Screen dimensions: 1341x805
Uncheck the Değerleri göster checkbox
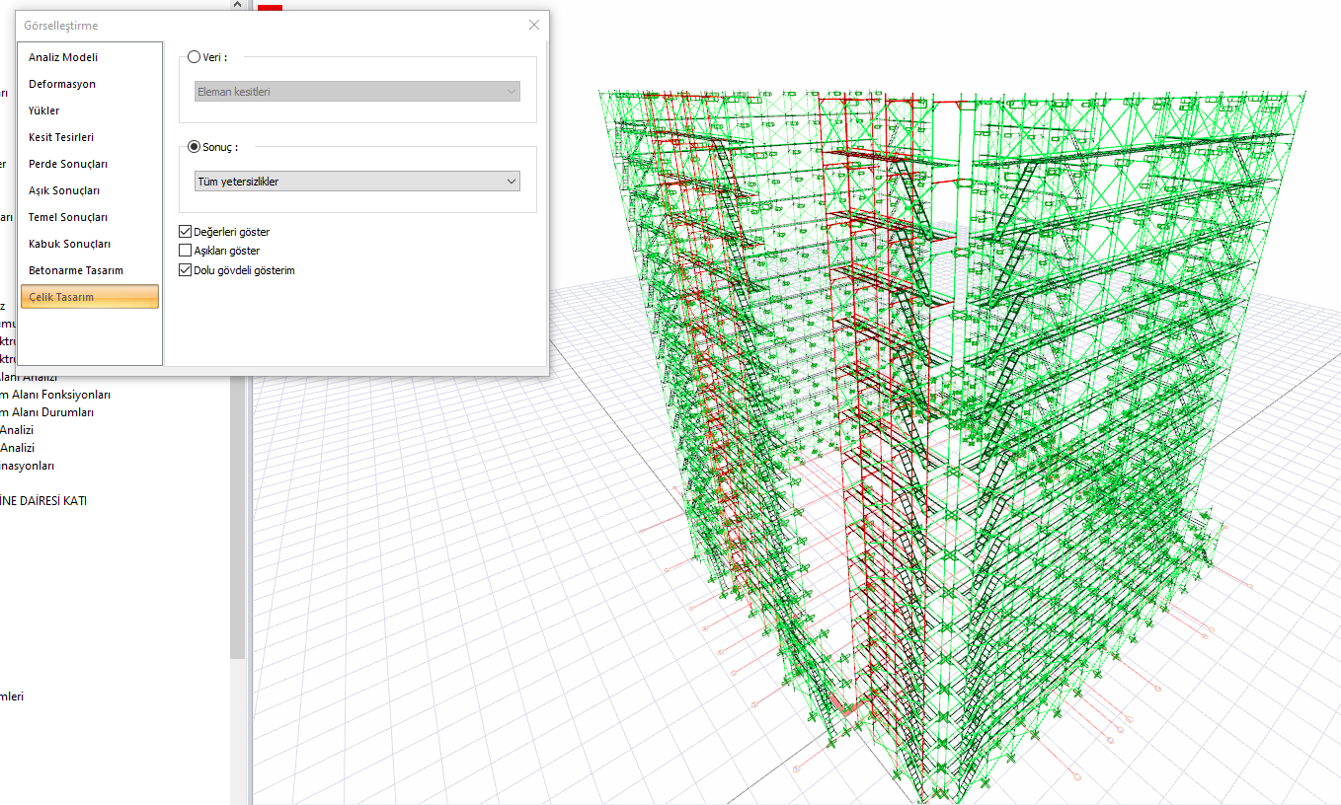coord(186,232)
